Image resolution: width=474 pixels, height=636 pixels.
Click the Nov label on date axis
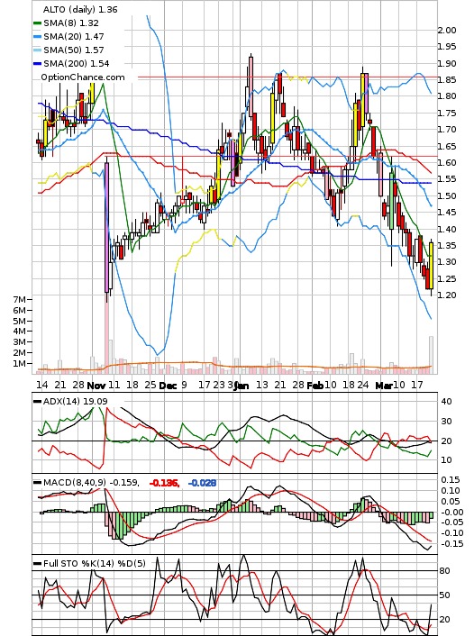click(x=96, y=386)
